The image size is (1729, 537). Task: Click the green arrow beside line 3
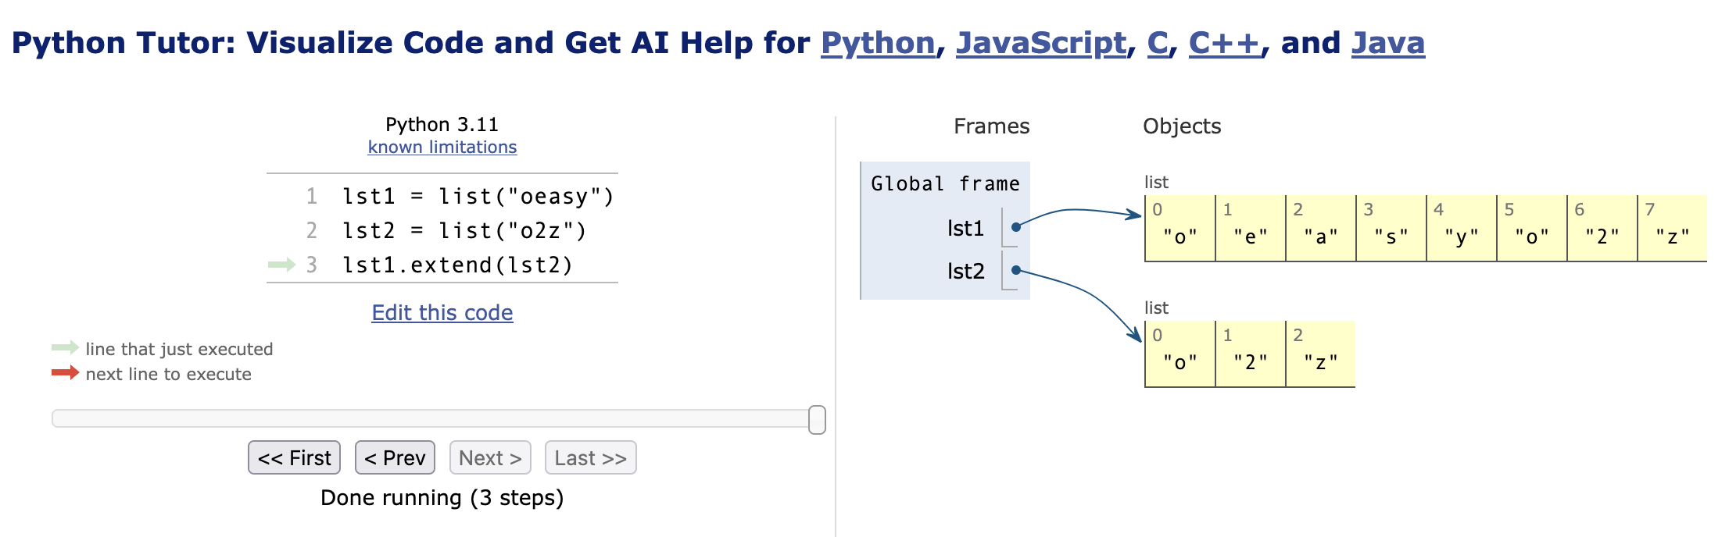(x=281, y=265)
